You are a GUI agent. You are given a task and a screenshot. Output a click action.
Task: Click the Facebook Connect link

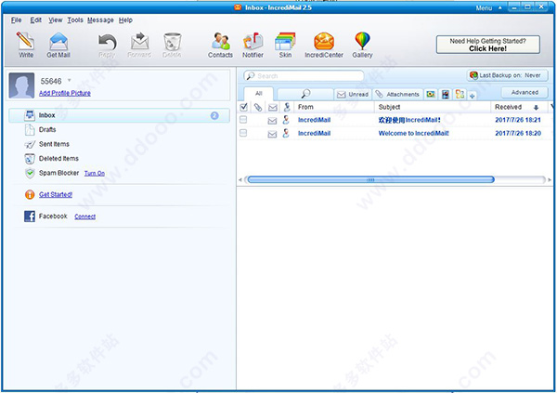84,216
